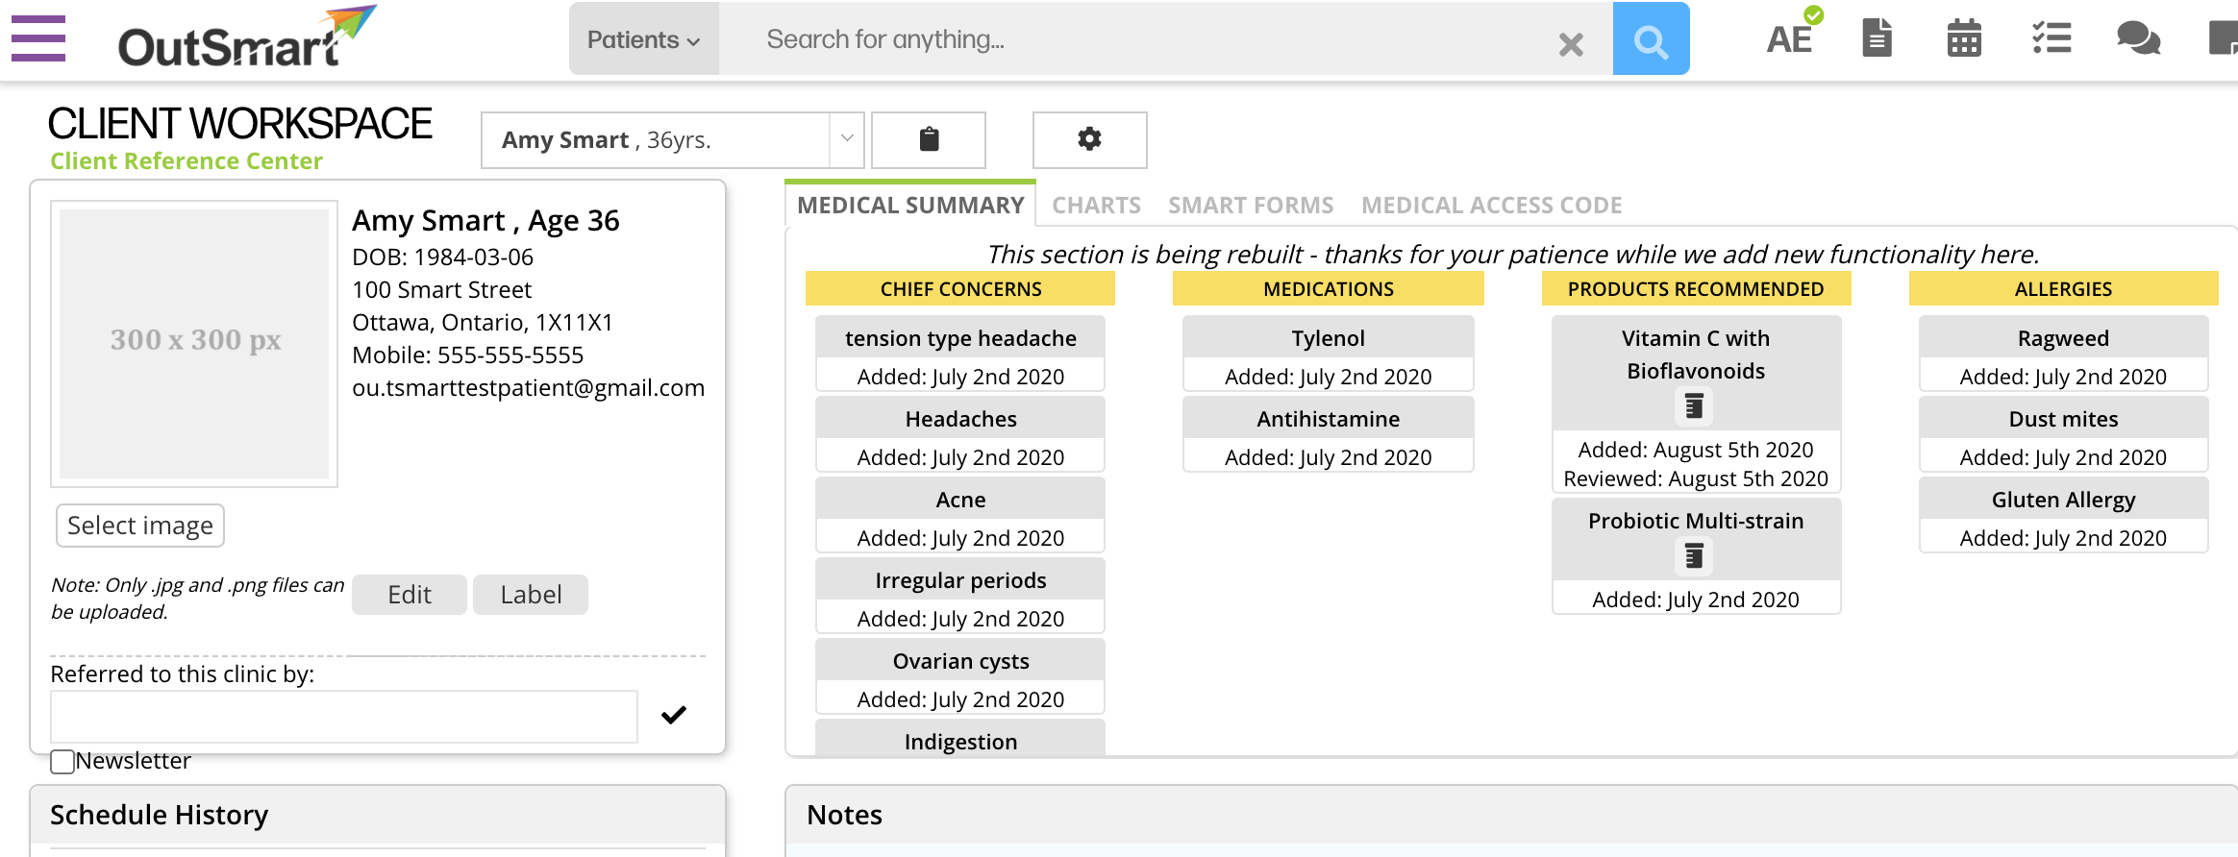Open the chat messages icon
The width and height of the screenshot is (2238, 857).
pos(2139,38)
